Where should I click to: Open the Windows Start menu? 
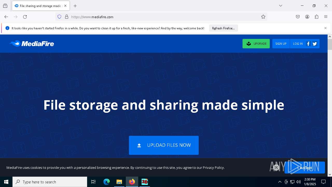tap(6, 182)
